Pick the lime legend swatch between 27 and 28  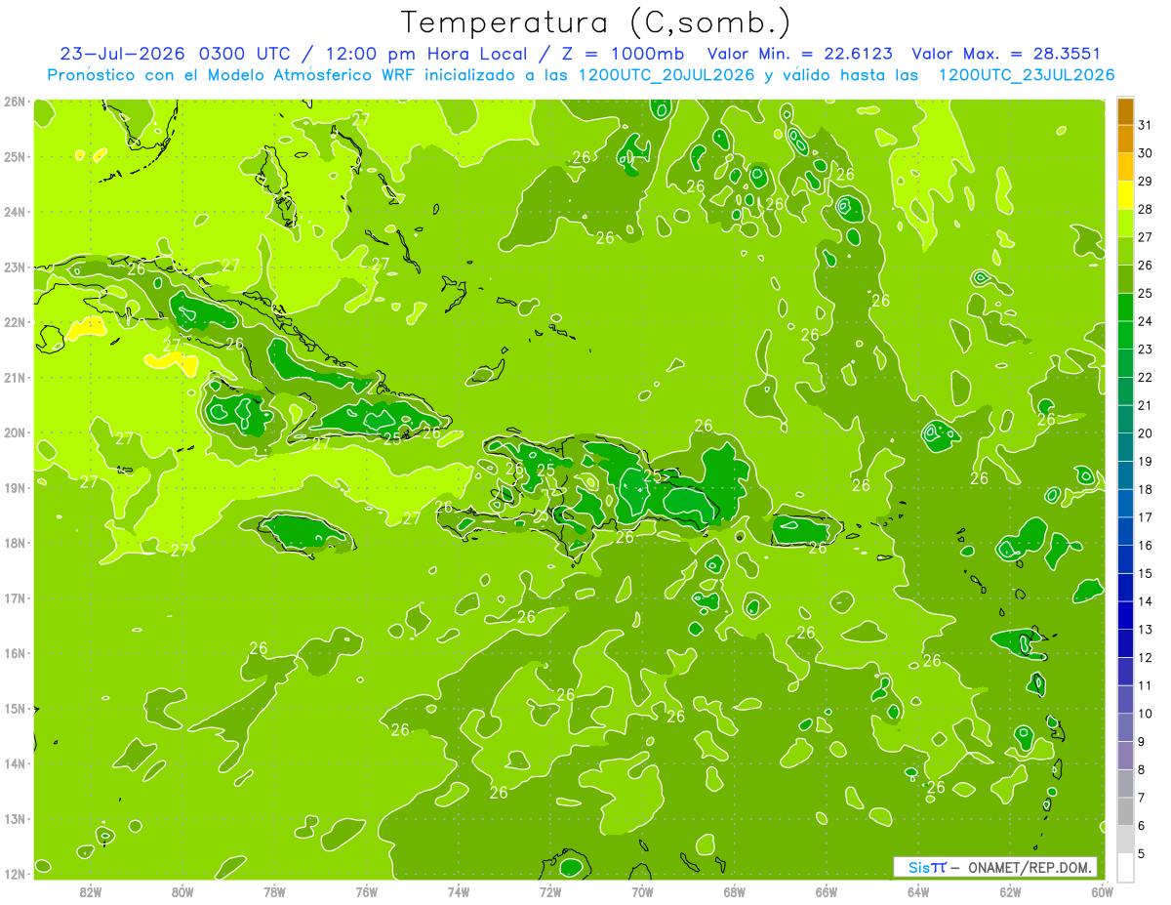tap(1125, 224)
